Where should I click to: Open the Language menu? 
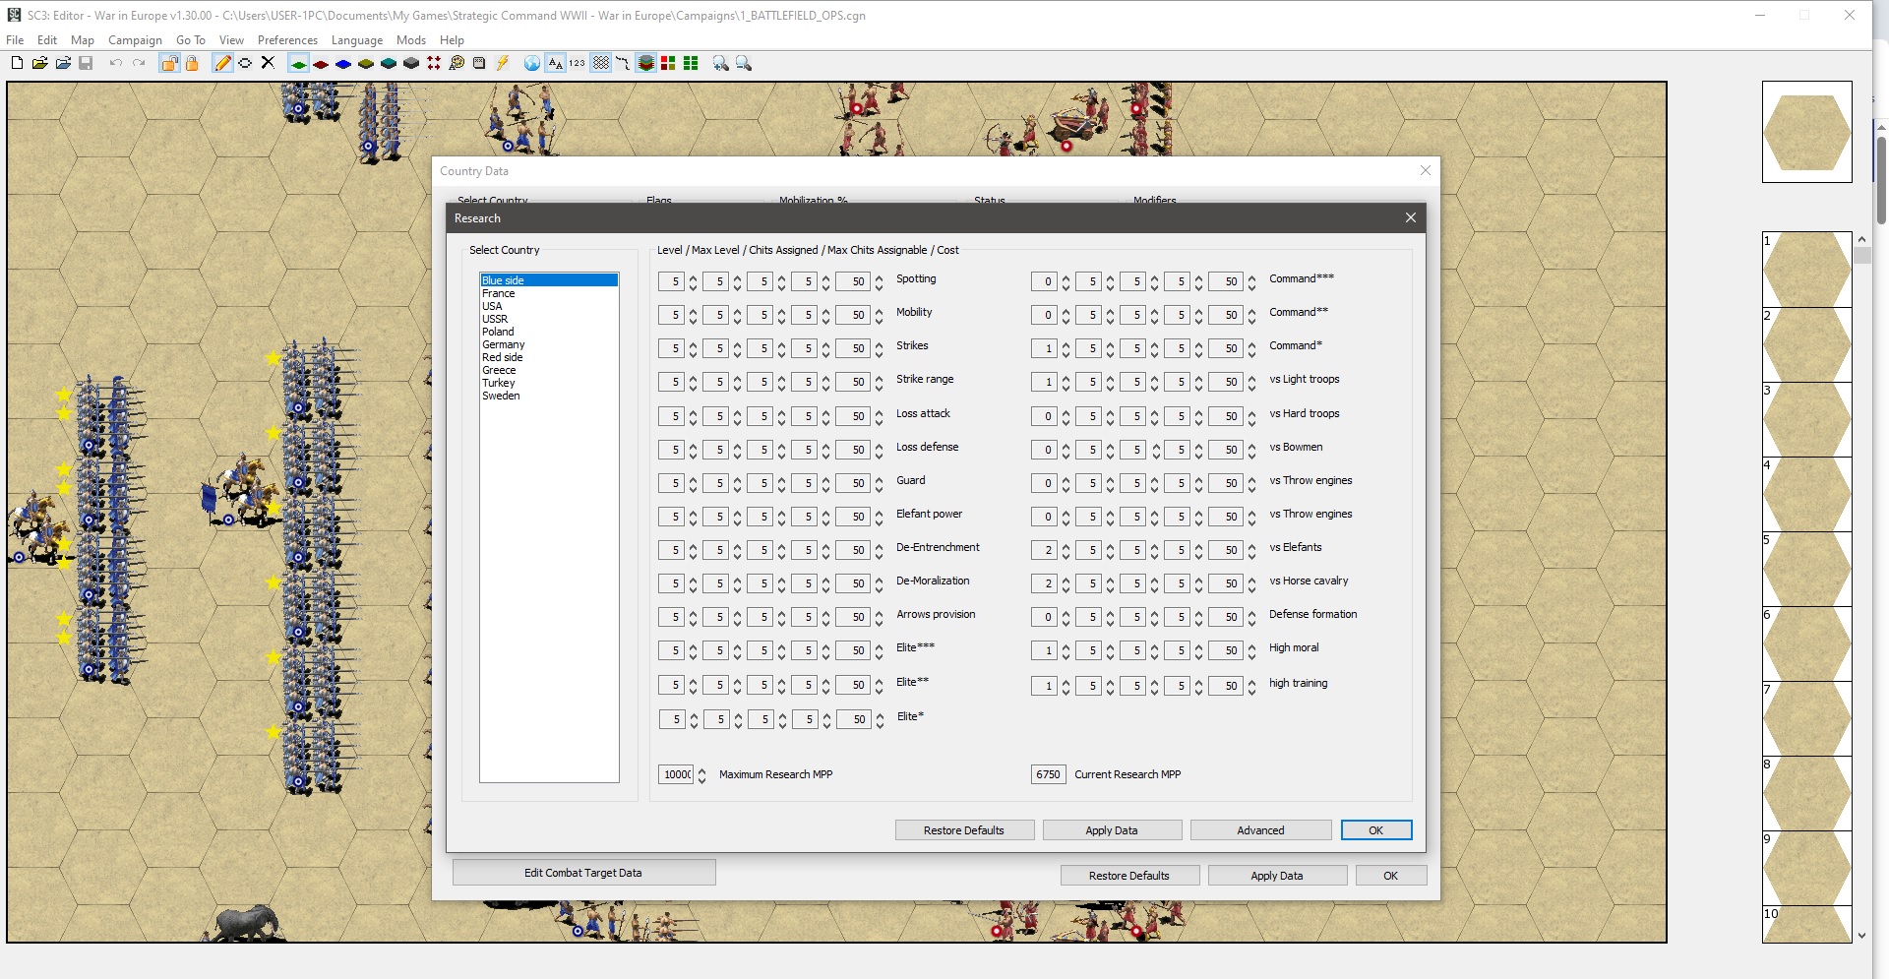click(357, 40)
